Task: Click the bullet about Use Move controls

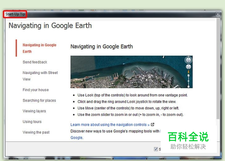Action: coord(128,108)
